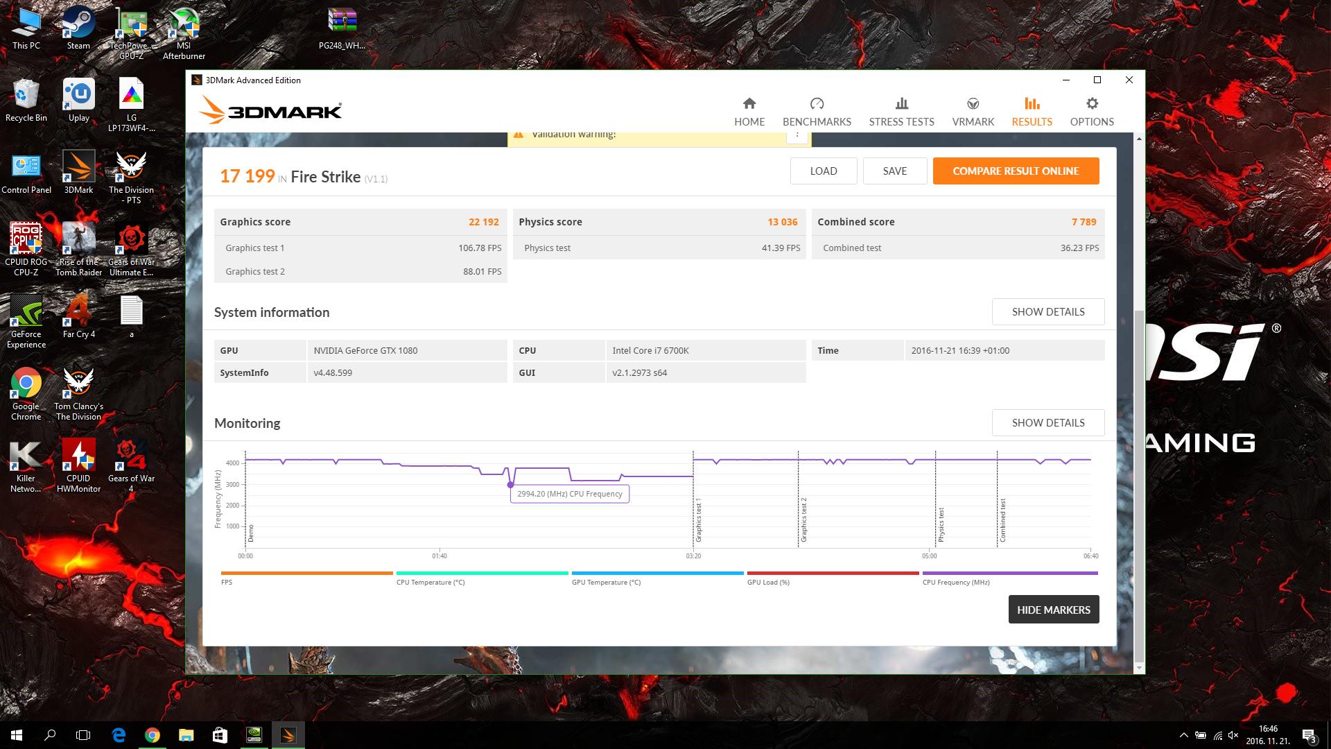Click the NVIDIA GeForce GTX 1080 GPU value
Screen dimensions: 1331x749
click(x=365, y=350)
